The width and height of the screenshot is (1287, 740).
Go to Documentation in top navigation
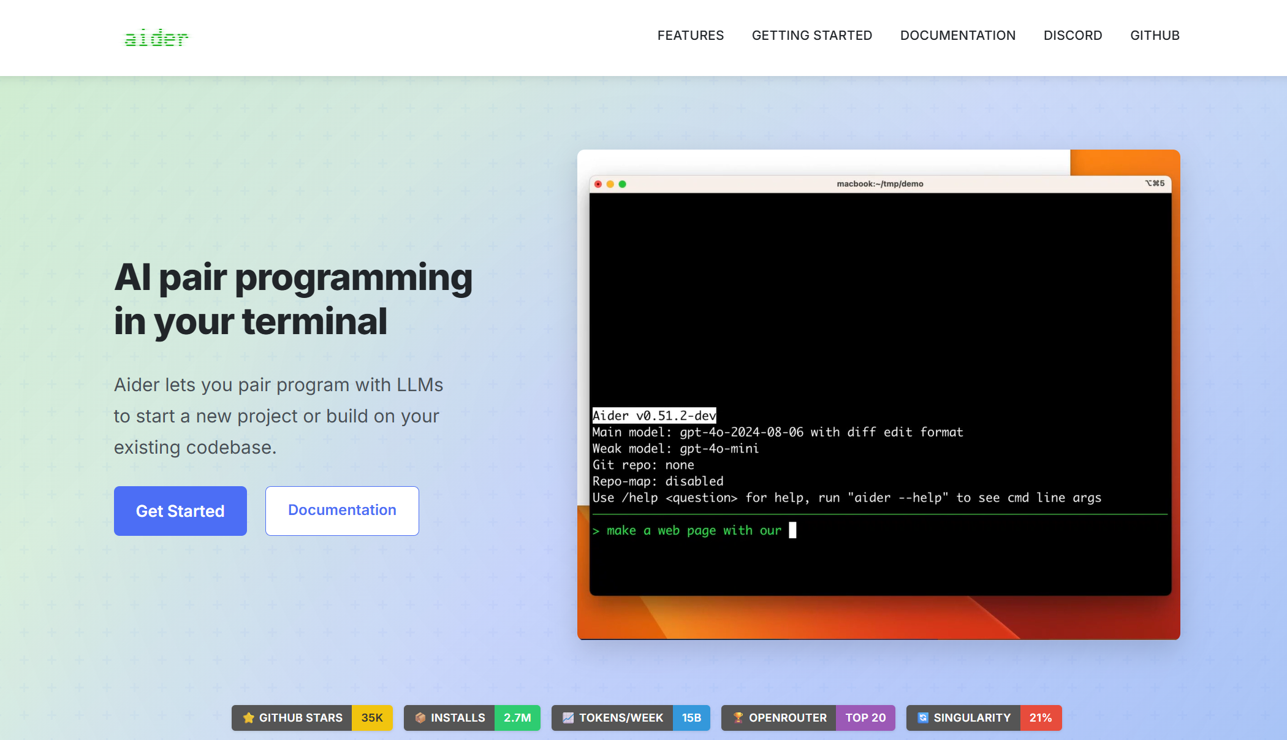(x=958, y=36)
